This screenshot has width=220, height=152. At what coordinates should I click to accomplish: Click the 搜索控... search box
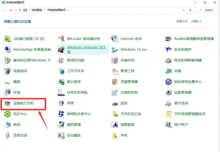[x=207, y=10]
